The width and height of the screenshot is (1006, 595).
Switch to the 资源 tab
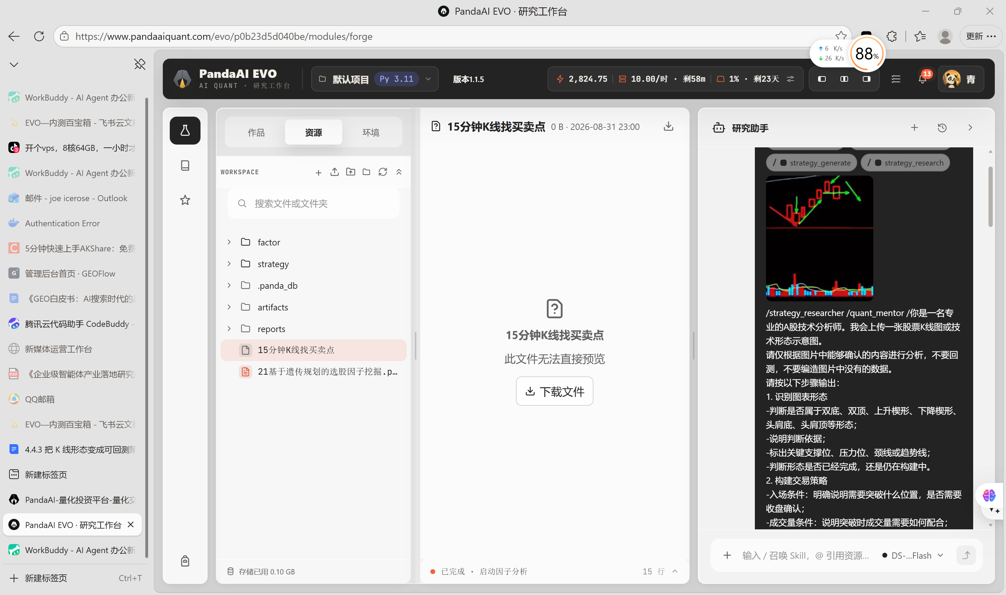[x=313, y=132]
